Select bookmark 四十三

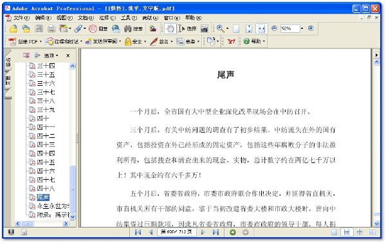pos(46,144)
